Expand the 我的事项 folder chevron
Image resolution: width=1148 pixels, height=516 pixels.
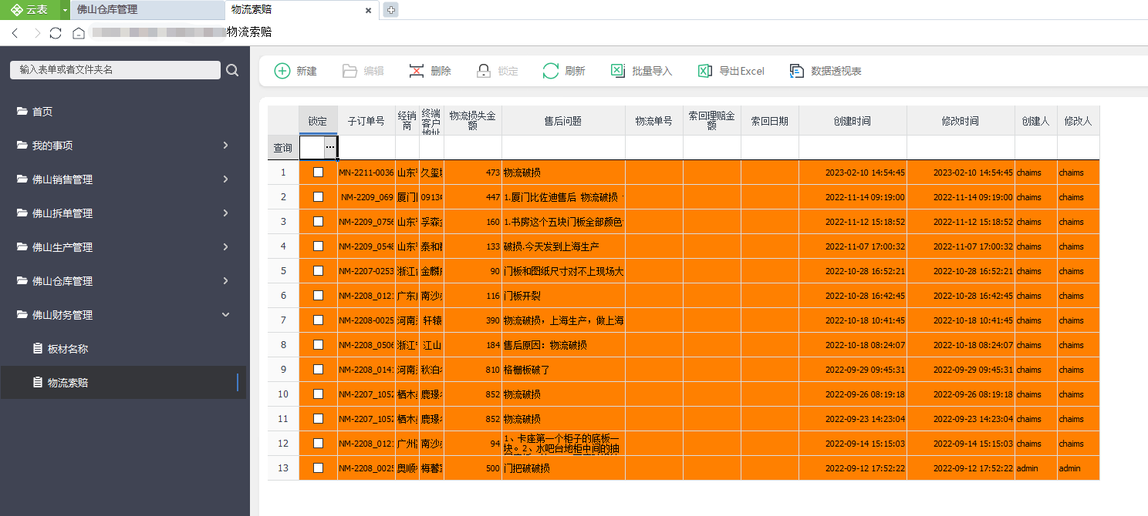point(225,146)
